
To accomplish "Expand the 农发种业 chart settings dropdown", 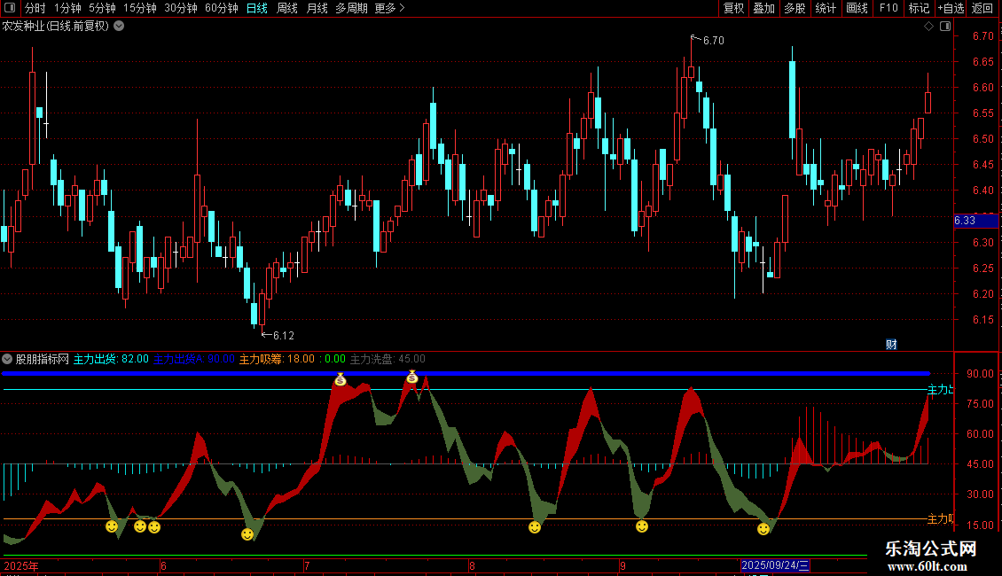I will 119,27.
